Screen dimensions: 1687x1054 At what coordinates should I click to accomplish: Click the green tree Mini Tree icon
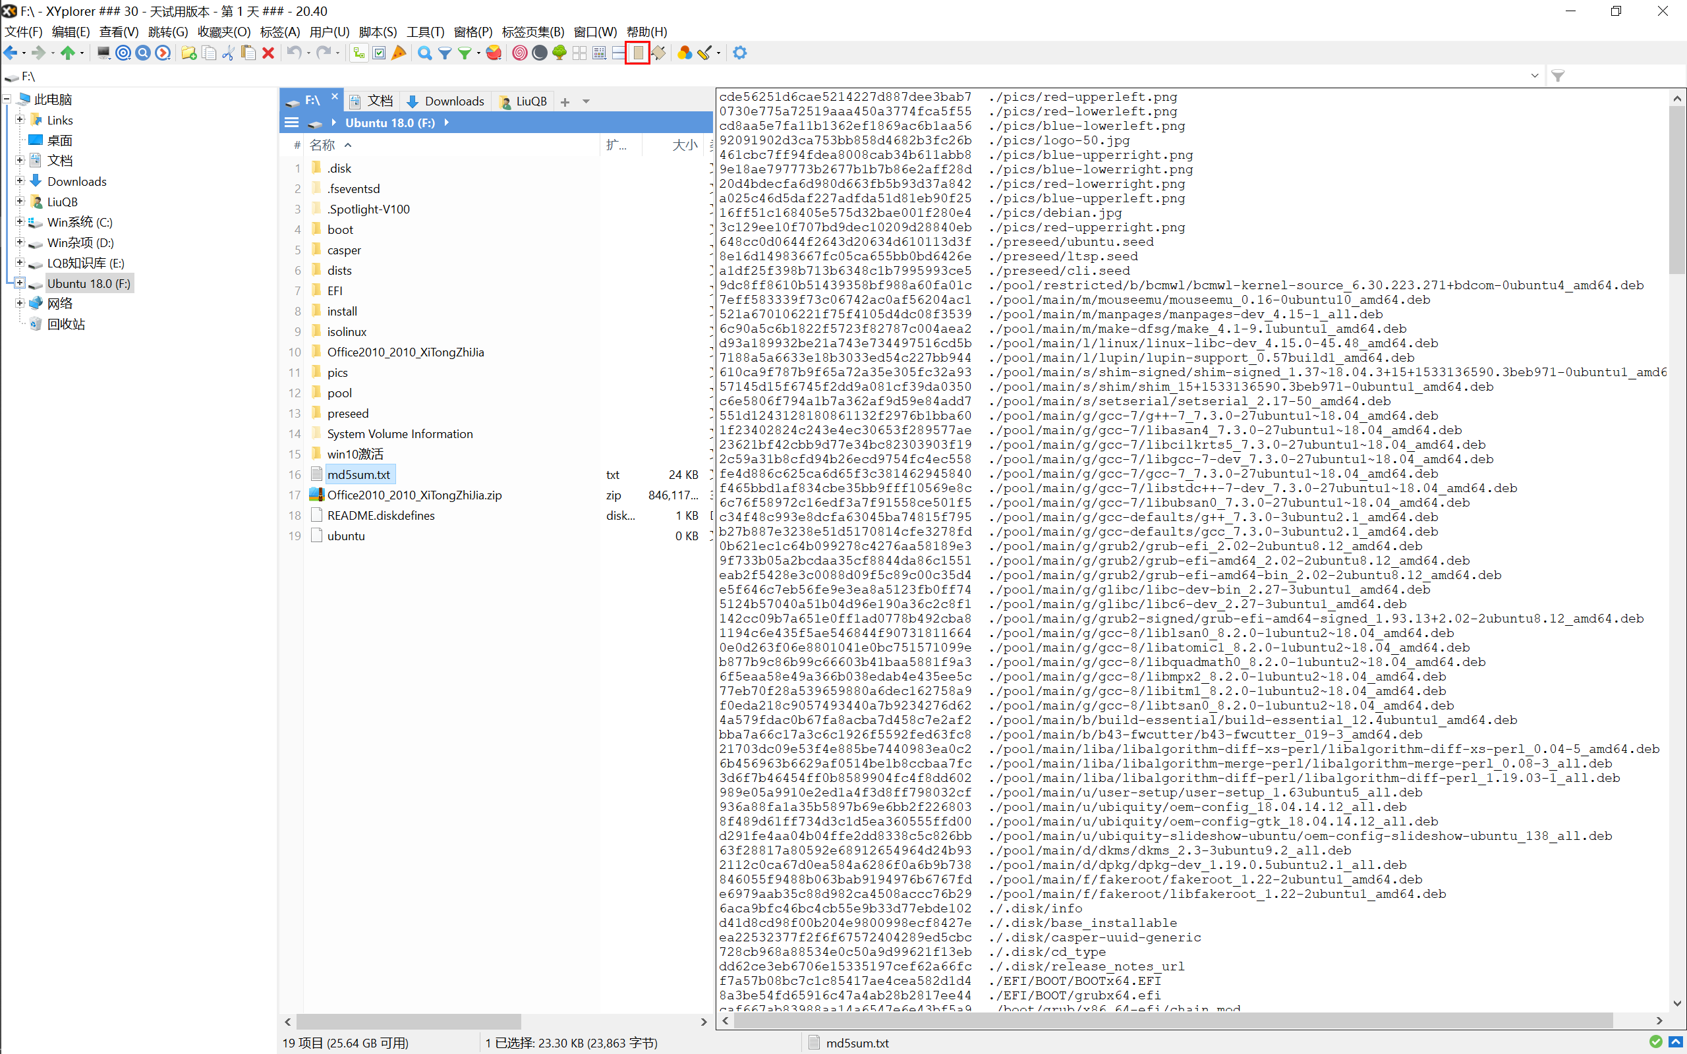coord(559,53)
